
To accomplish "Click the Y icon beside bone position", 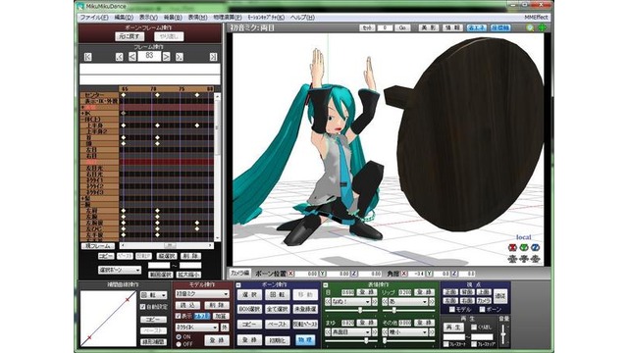I will (x=322, y=274).
